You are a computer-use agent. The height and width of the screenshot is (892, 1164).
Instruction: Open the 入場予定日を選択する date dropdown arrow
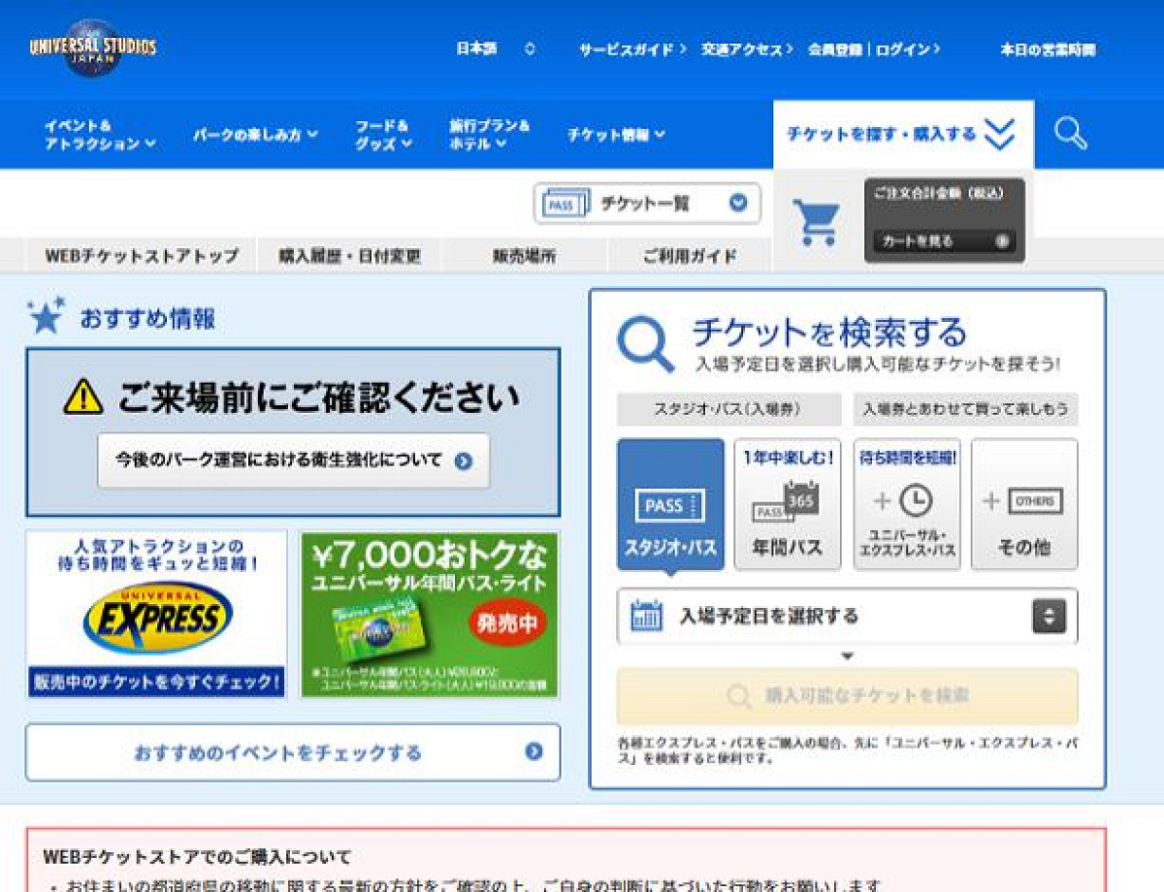tap(1049, 616)
